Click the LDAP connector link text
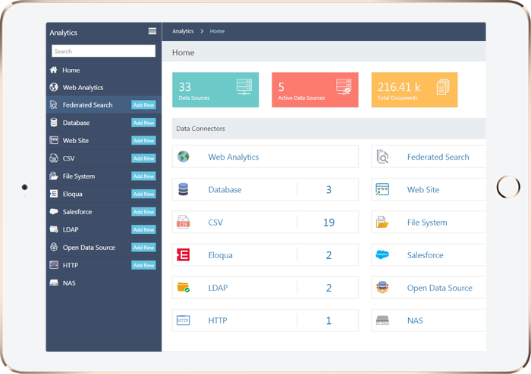The height and width of the screenshot is (374, 531). (x=218, y=288)
